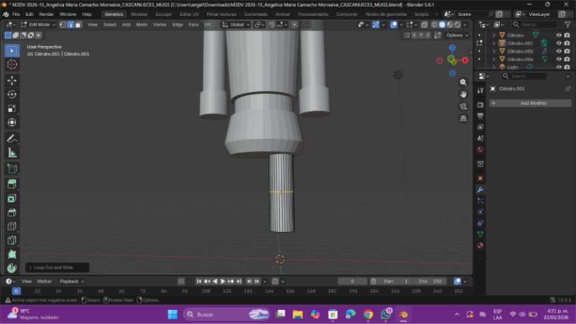Select the Annotate tool
Viewport: 576px width, 324px height.
(12, 138)
